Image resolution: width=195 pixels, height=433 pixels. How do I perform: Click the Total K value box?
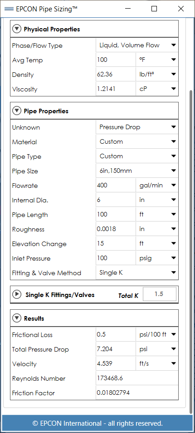160,294
